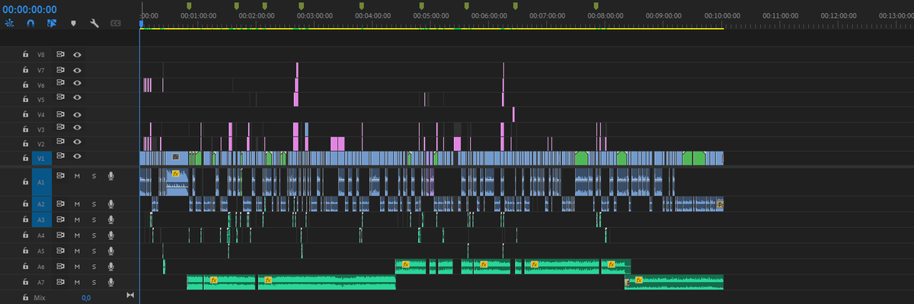Click the CC captions track options

pos(115,23)
